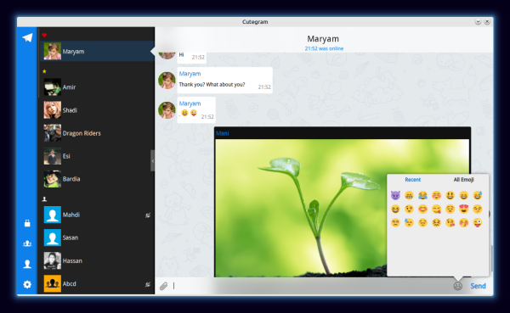Pick the relieved closed-eyes emoji in middle row
Image resolution: width=510 pixels, height=313 pixels.
[x=450, y=209]
